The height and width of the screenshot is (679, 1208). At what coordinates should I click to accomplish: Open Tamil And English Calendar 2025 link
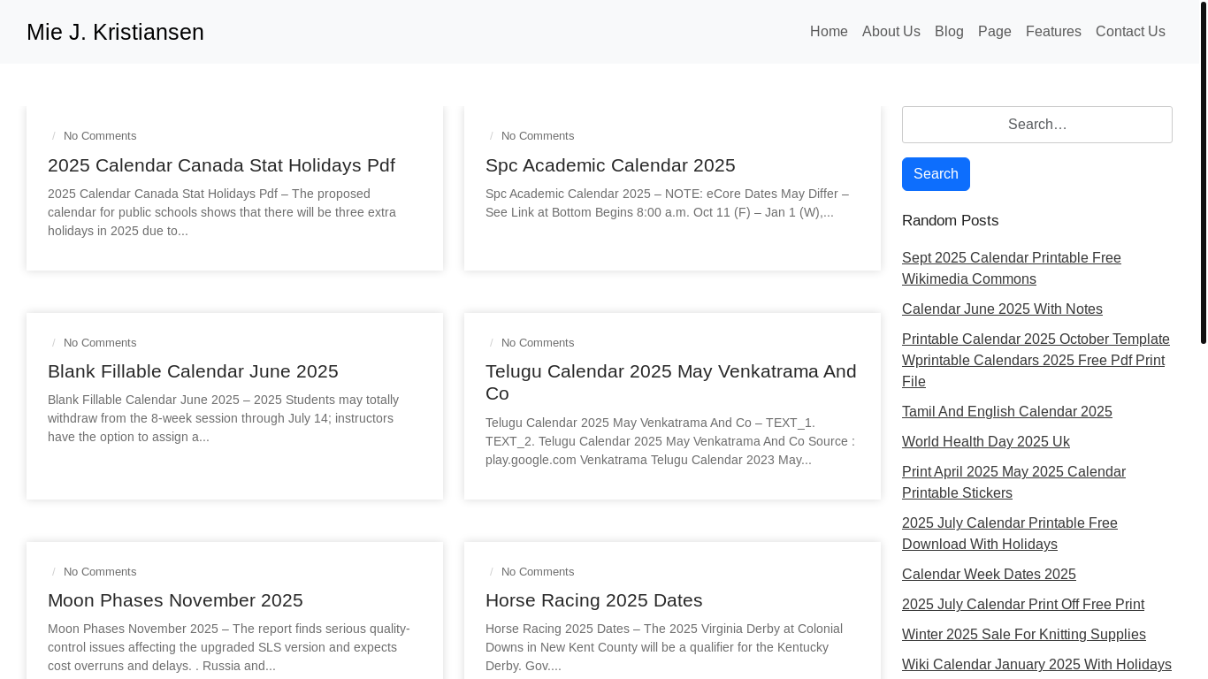tap(1007, 412)
